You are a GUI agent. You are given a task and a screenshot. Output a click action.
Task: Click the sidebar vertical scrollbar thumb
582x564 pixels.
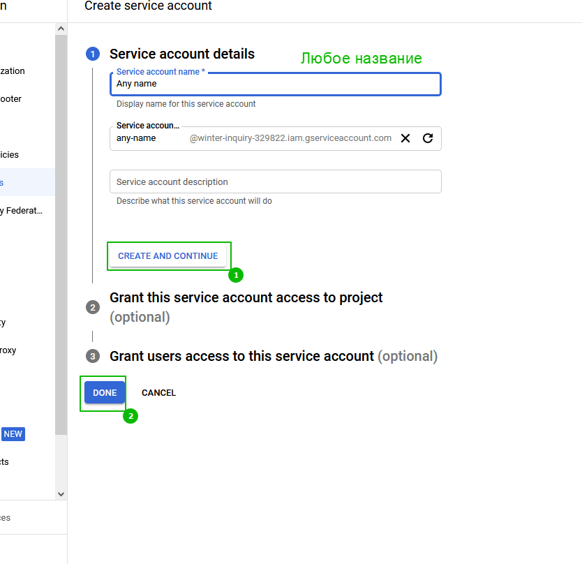61,230
